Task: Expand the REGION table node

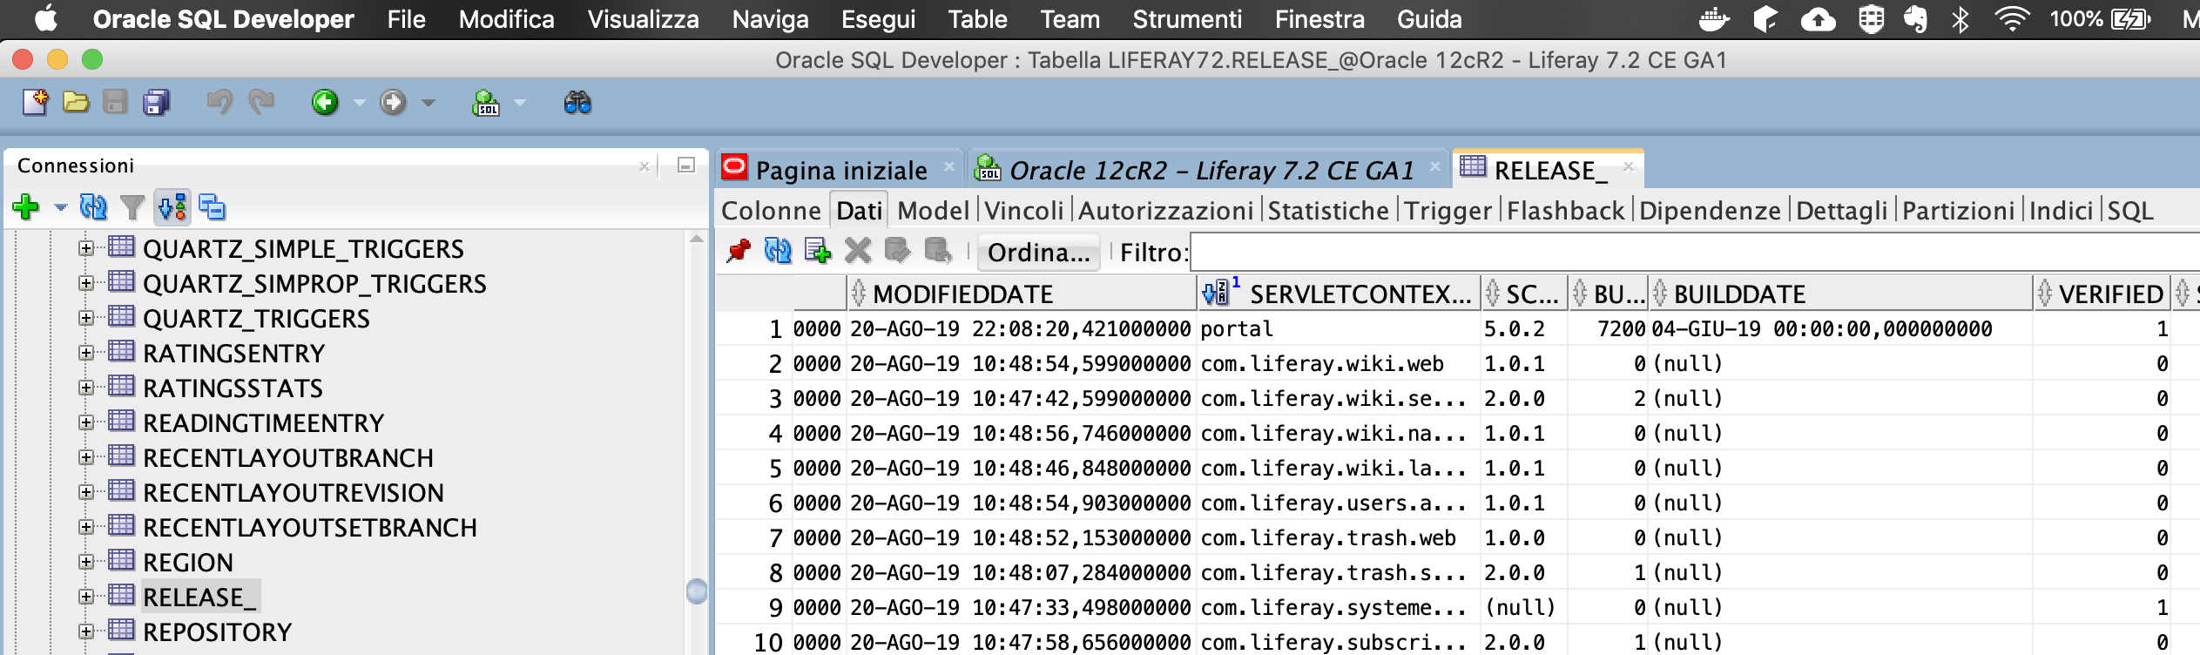Action: tap(85, 562)
